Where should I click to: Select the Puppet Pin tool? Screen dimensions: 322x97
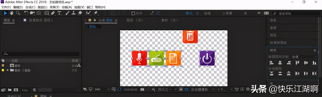coord(96,13)
